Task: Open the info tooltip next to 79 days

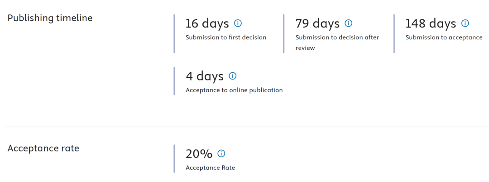Action: point(348,23)
